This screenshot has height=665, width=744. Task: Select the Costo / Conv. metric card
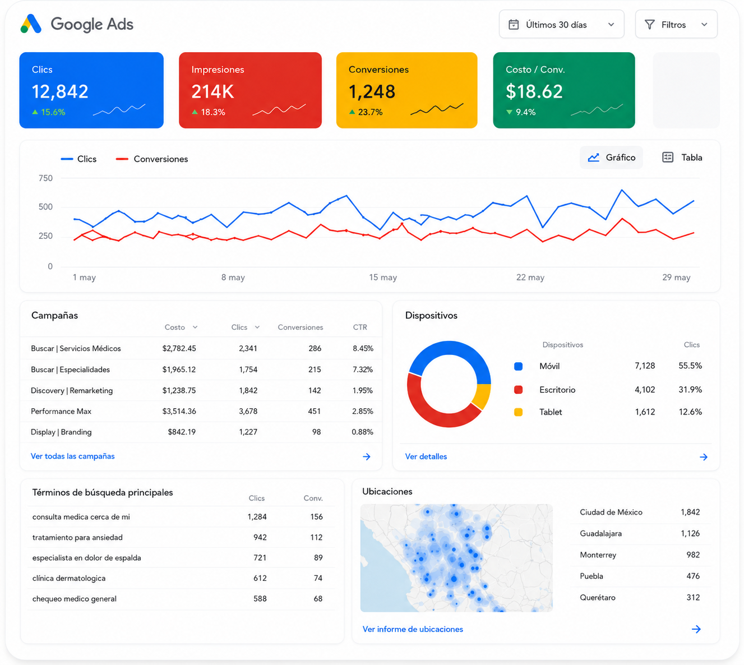coord(564,90)
